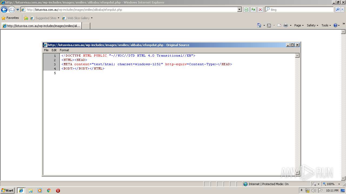Click main page scrollbar up arrow
The width and height of the screenshot is (346, 194).
[344, 32]
